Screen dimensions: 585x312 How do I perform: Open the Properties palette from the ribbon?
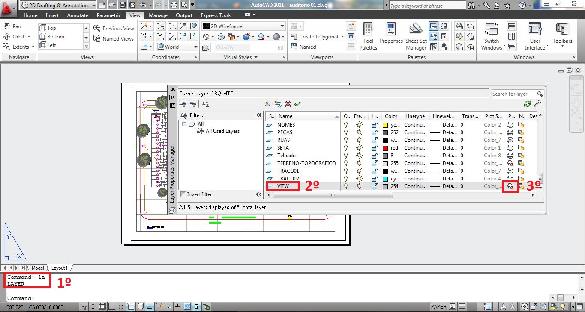click(391, 34)
